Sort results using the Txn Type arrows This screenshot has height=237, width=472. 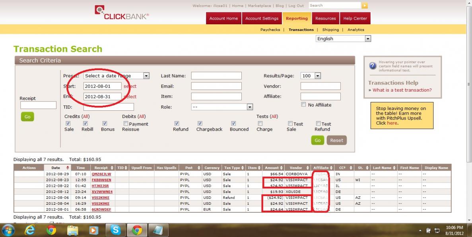click(x=243, y=168)
